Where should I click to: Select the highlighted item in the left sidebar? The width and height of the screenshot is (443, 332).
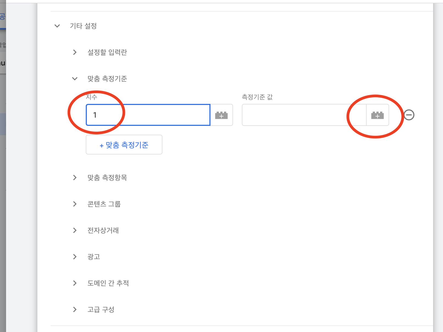pyautogui.click(x=3, y=124)
